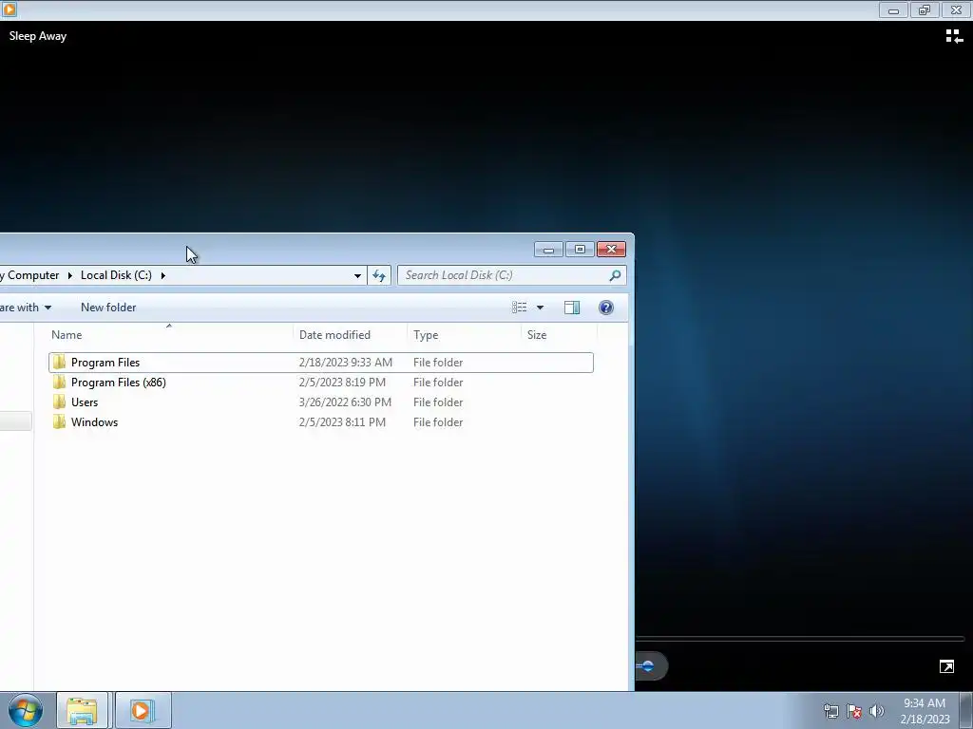Click the refresh button beside address bar
This screenshot has height=729, width=973.
[379, 275]
